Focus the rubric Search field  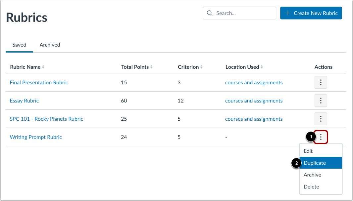(x=244, y=13)
